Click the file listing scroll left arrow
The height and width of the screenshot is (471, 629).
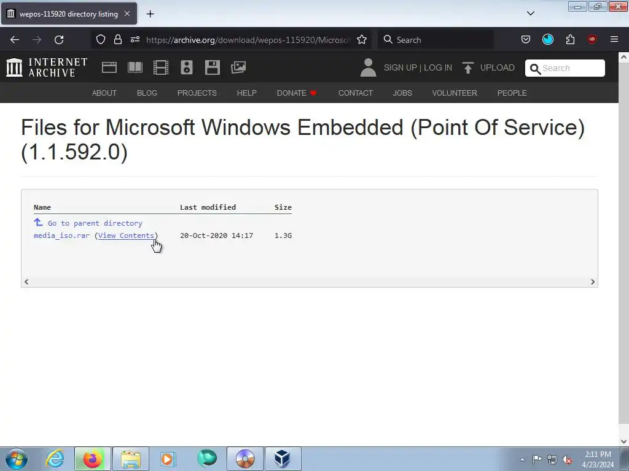(26, 281)
